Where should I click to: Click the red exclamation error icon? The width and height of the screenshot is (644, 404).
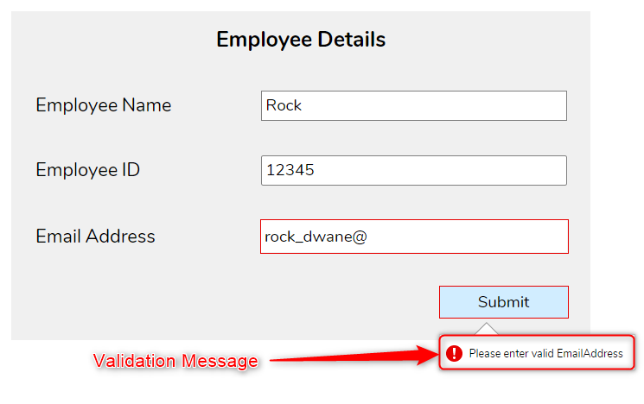(454, 353)
